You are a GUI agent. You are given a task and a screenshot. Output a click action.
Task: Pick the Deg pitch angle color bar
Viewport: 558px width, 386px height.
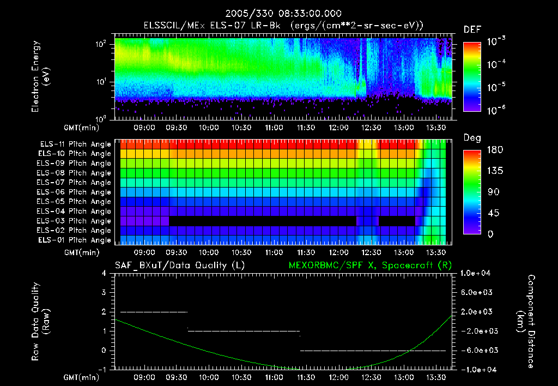coord(472,192)
